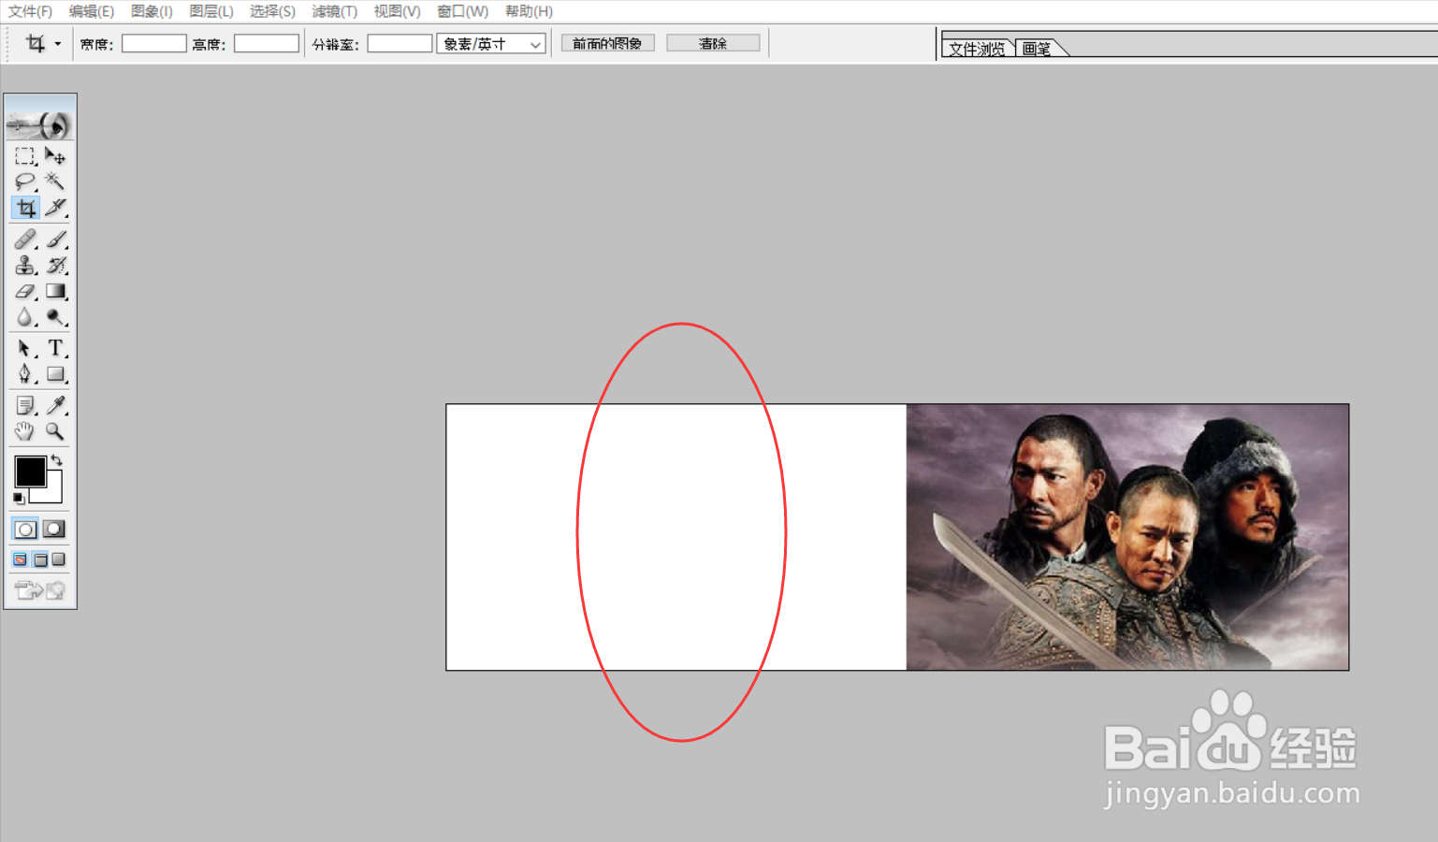Click the warriors movie image on canvas
This screenshot has height=842, width=1438.
coord(1127,537)
